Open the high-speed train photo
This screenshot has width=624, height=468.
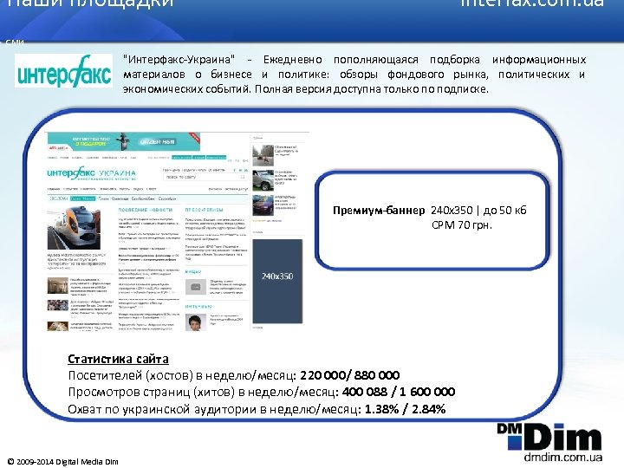pos(74,228)
